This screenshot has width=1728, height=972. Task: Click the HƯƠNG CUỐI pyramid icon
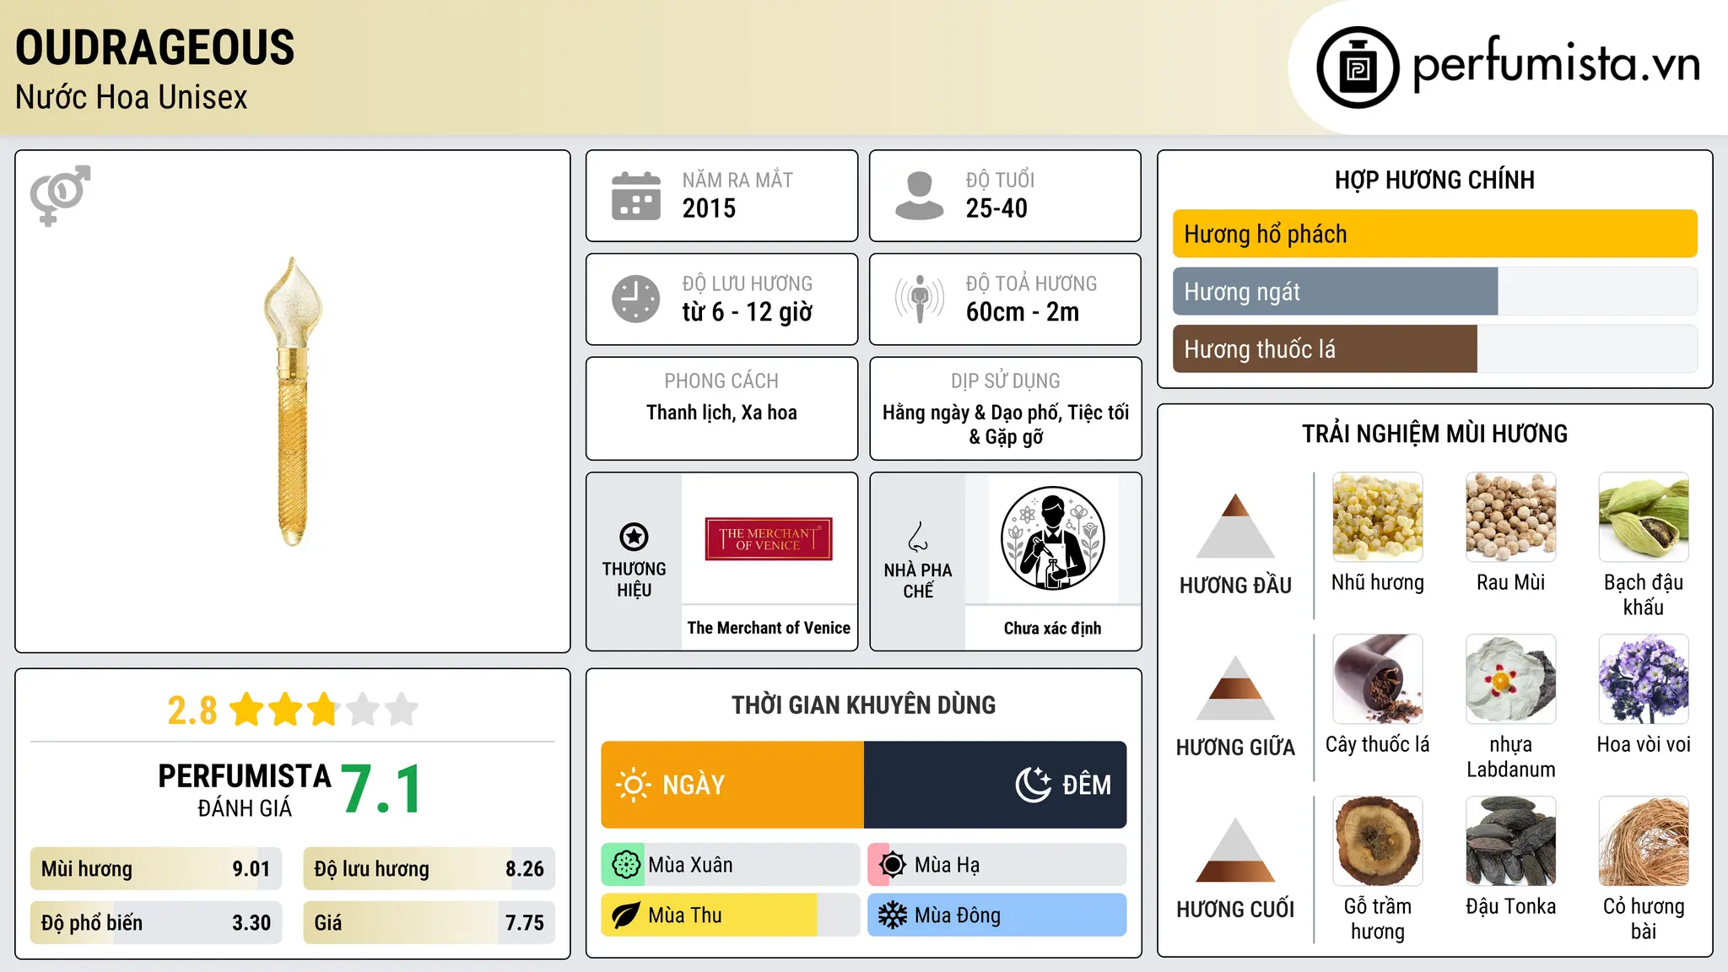point(1235,850)
